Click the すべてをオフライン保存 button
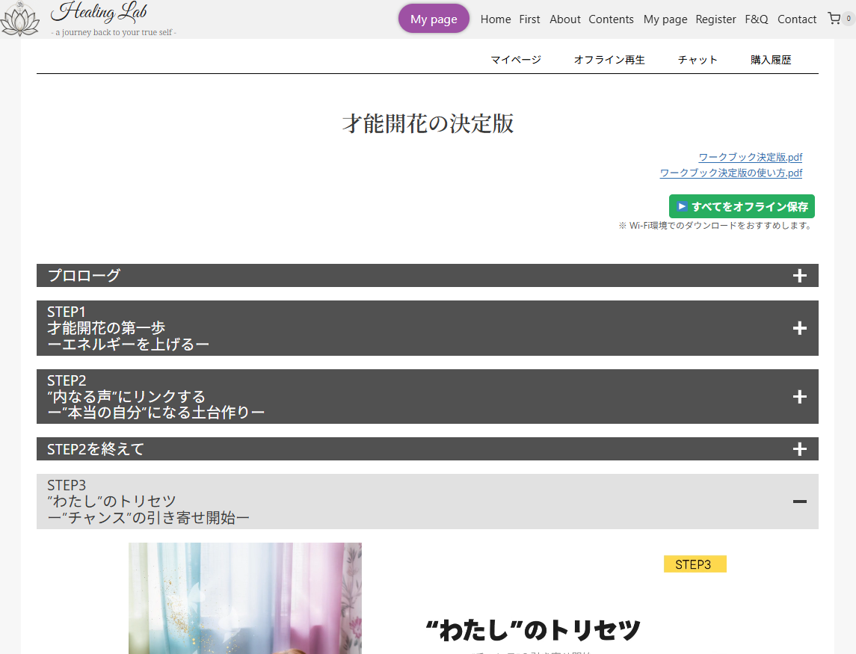Image resolution: width=856 pixels, height=654 pixels. click(742, 206)
